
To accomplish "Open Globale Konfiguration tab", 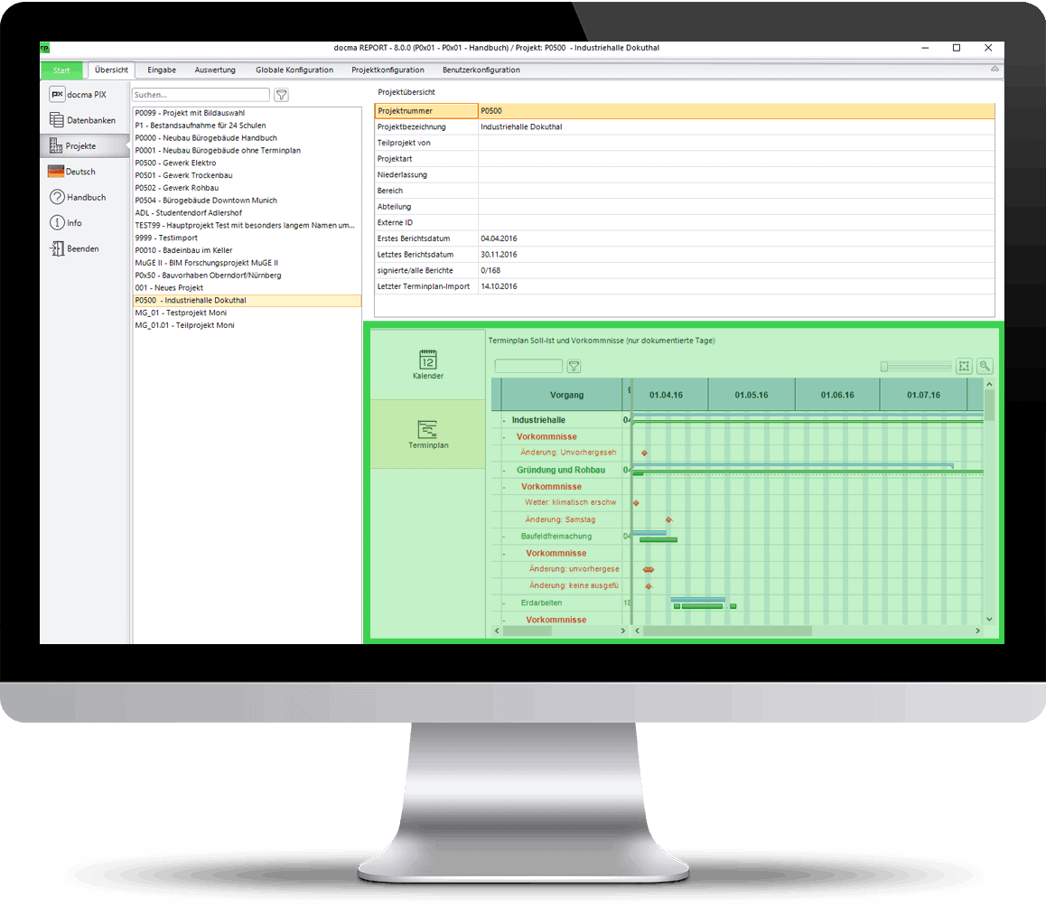I will point(294,70).
